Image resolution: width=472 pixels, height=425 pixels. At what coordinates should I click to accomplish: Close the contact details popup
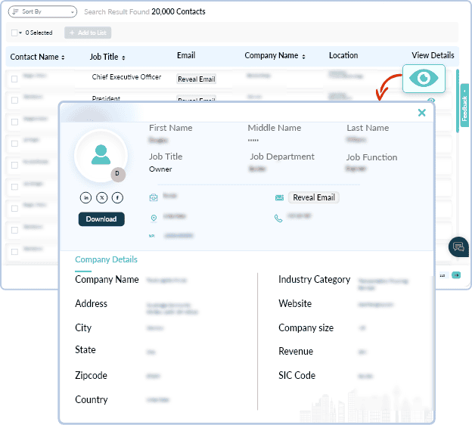coord(422,113)
